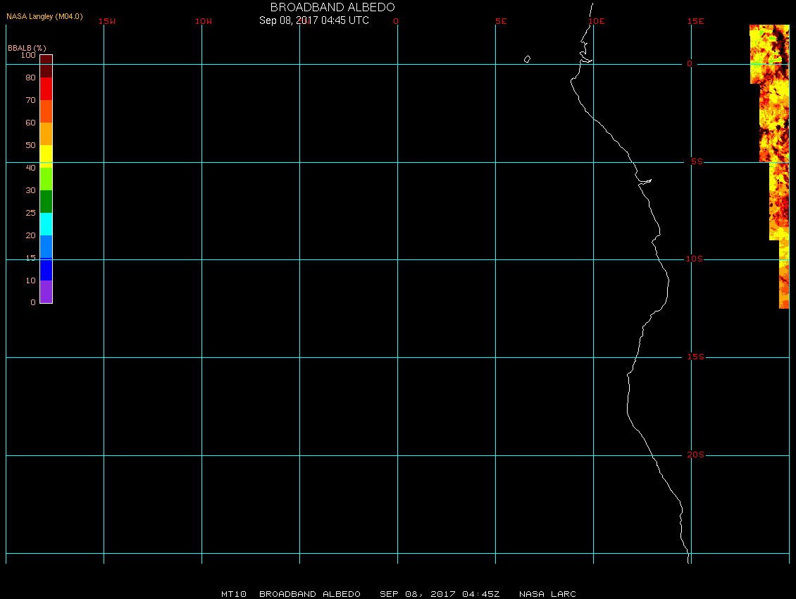The width and height of the screenshot is (796, 599).
Task: Click the NASA Langley (M04.0) label
Action: click(x=44, y=16)
